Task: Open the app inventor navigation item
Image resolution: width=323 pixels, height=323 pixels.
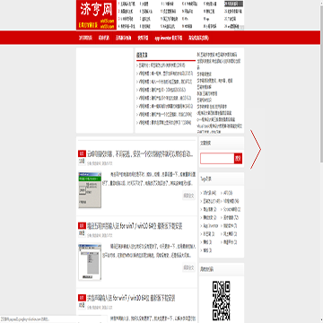Action: point(168,38)
